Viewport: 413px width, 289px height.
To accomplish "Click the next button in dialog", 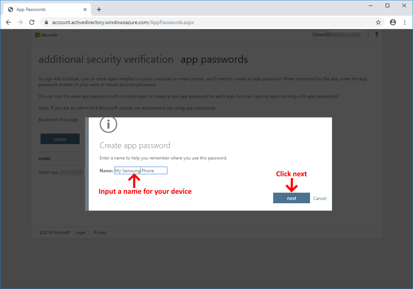I will [x=291, y=198].
